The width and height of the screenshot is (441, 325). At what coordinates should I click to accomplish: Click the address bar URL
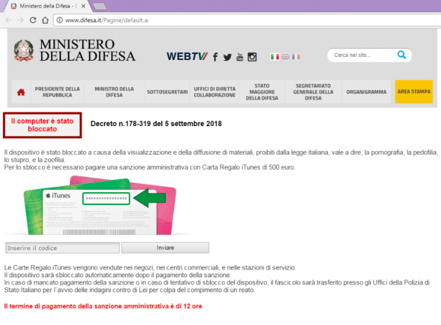(107, 20)
